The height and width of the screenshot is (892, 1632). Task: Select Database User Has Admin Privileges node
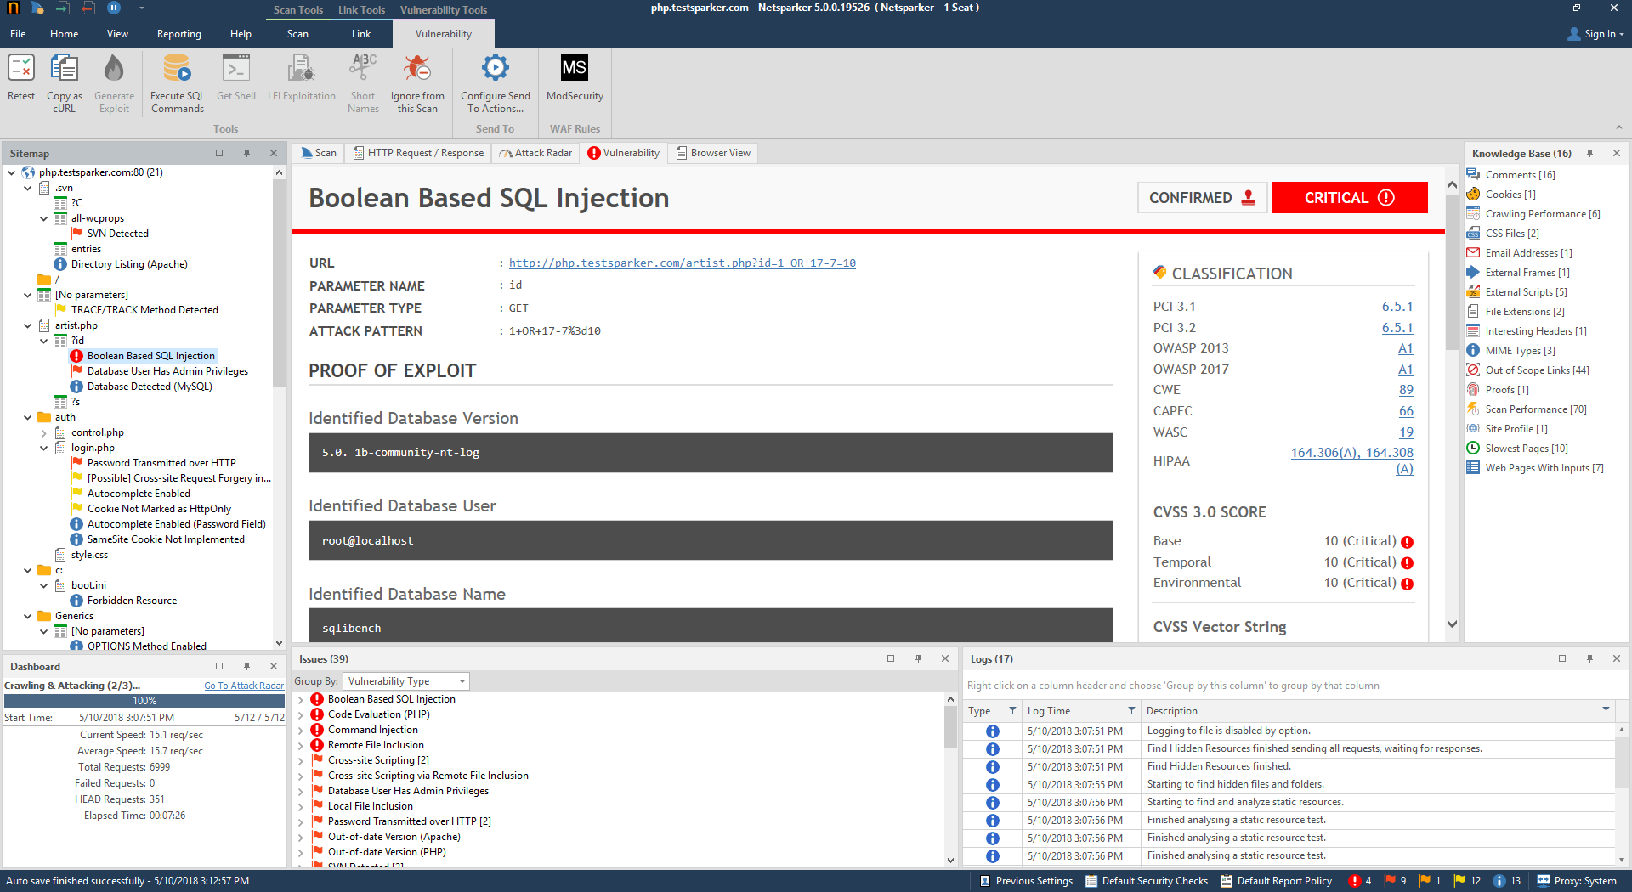pyautogui.click(x=167, y=371)
